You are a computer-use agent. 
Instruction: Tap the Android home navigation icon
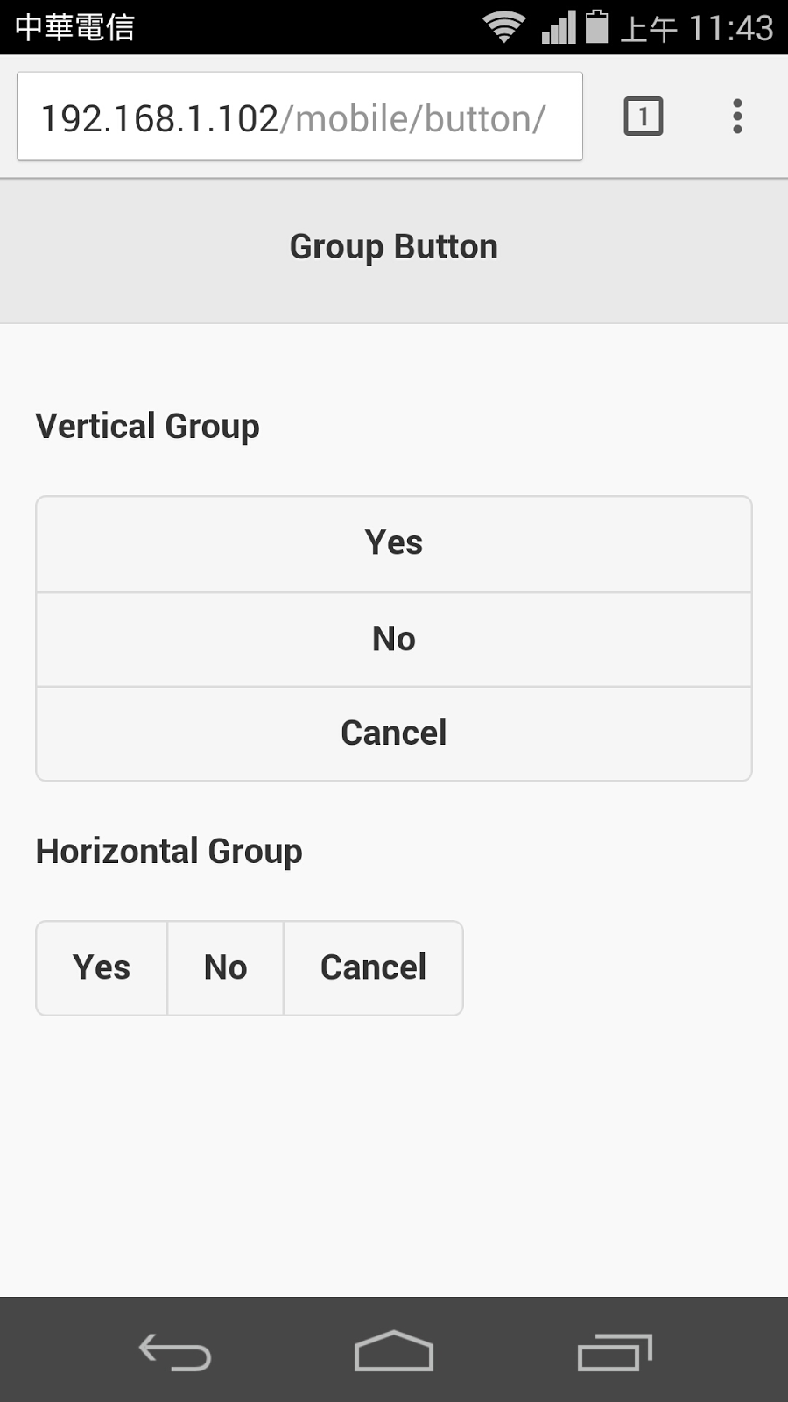tap(394, 1351)
